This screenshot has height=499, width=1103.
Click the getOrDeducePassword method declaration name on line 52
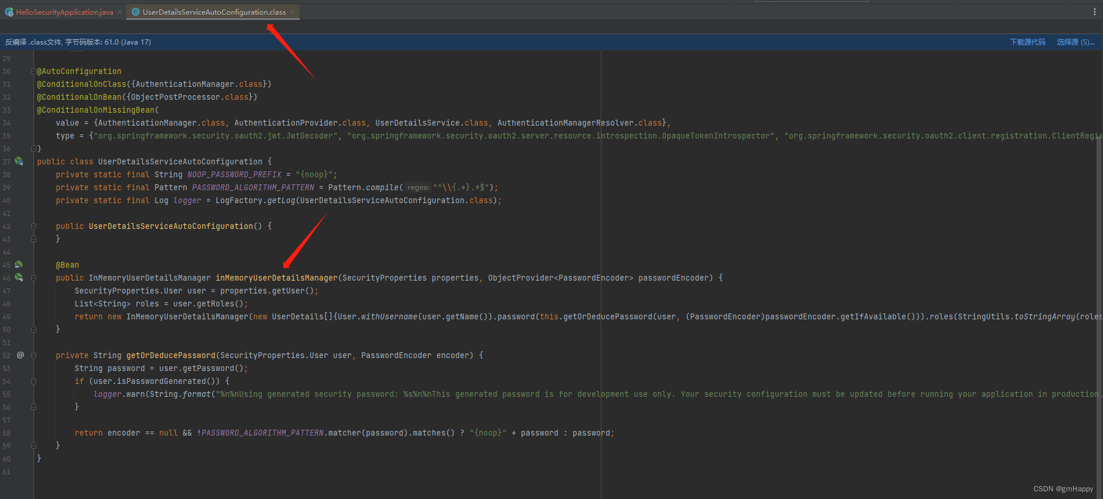[171, 355]
